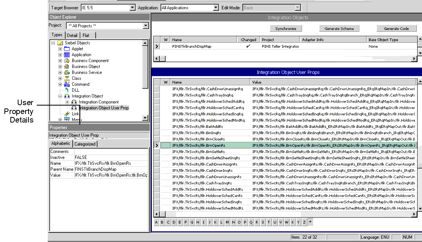This screenshot has width=422, height=242.
Task: Click the Applet type icon
Action: (x=67, y=49)
